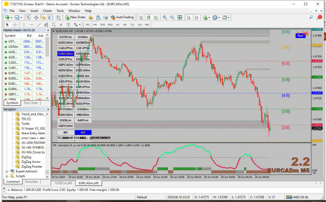
Task: Expand the Scripts tree node
Action: (x=6, y=176)
